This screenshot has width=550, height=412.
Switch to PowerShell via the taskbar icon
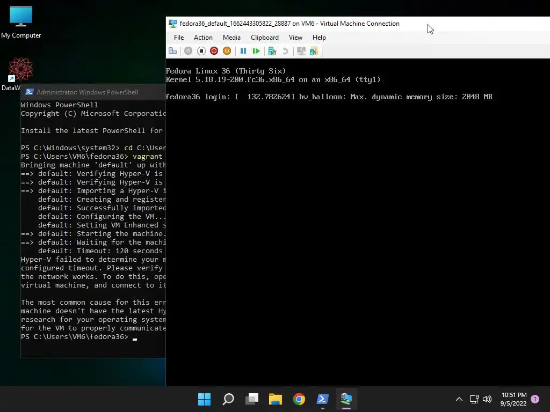click(x=323, y=399)
